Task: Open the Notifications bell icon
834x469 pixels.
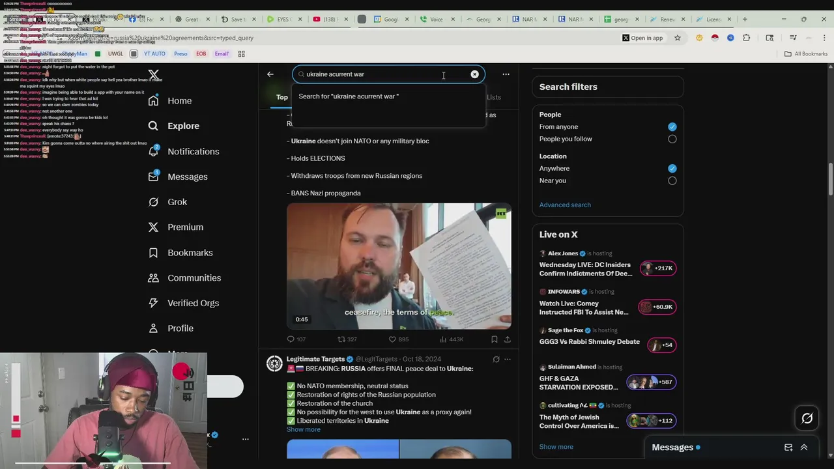Action: [x=153, y=151]
